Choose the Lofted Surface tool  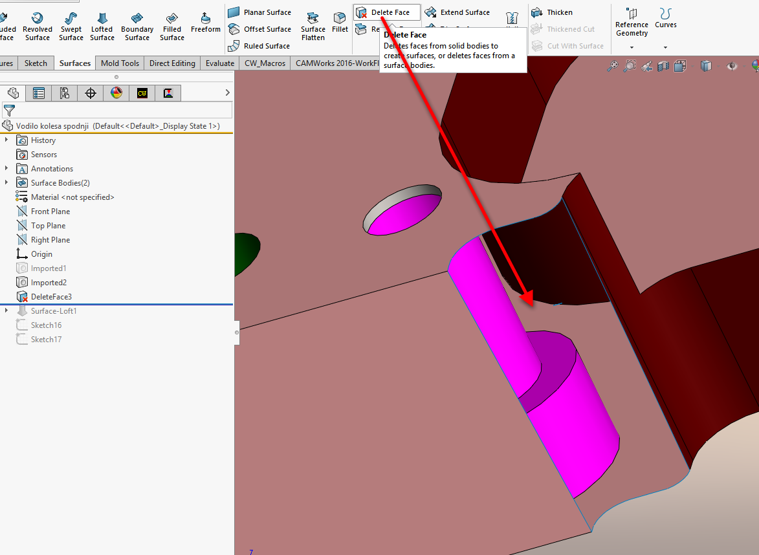coord(102,26)
